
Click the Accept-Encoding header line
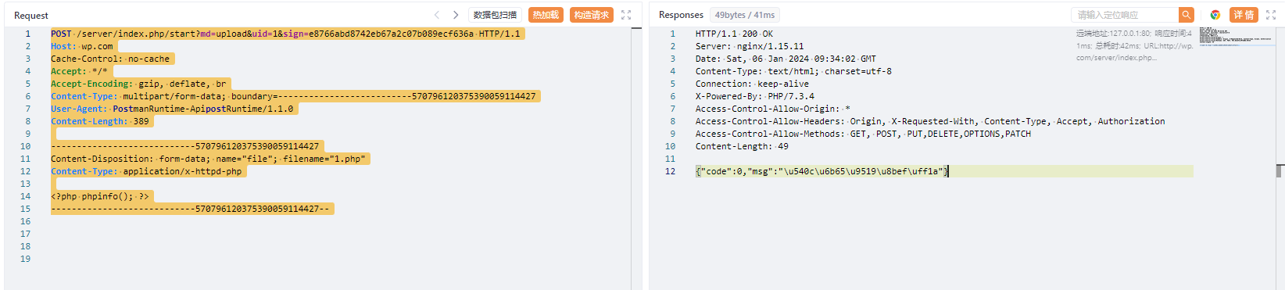[x=138, y=84]
